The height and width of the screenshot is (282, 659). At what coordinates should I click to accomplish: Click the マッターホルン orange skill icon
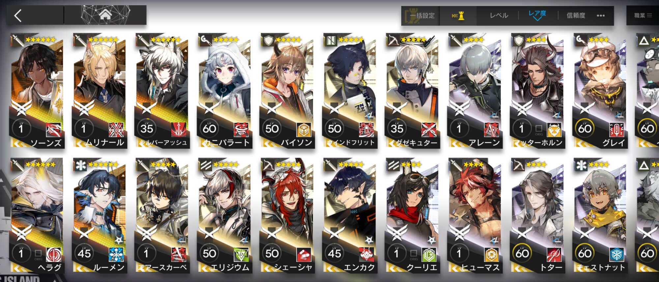pos(554,130)
